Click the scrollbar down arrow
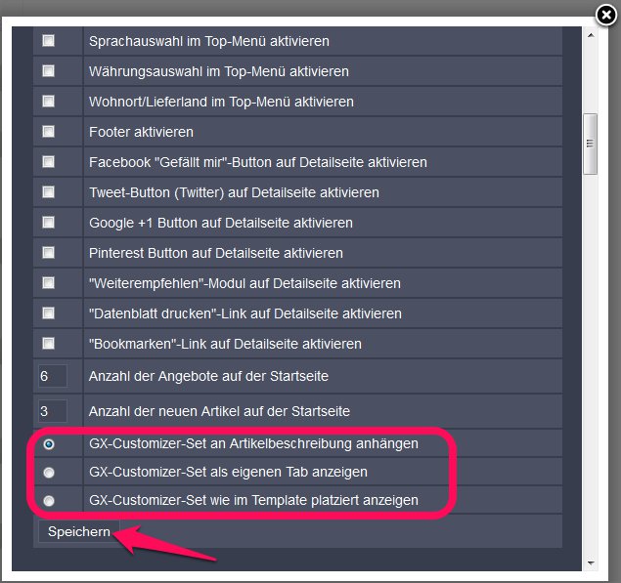 pos(591,562)
